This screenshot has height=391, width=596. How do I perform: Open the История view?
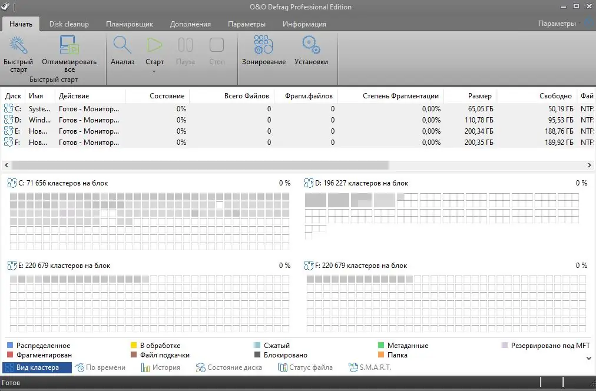160,366
